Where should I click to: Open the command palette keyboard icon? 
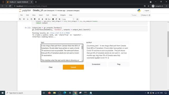click(77, 19)
